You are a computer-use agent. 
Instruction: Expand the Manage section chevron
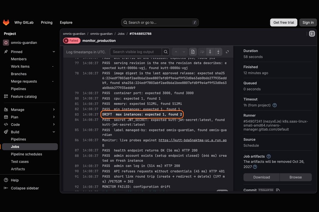pyautogui.click(x=54, y=109)
